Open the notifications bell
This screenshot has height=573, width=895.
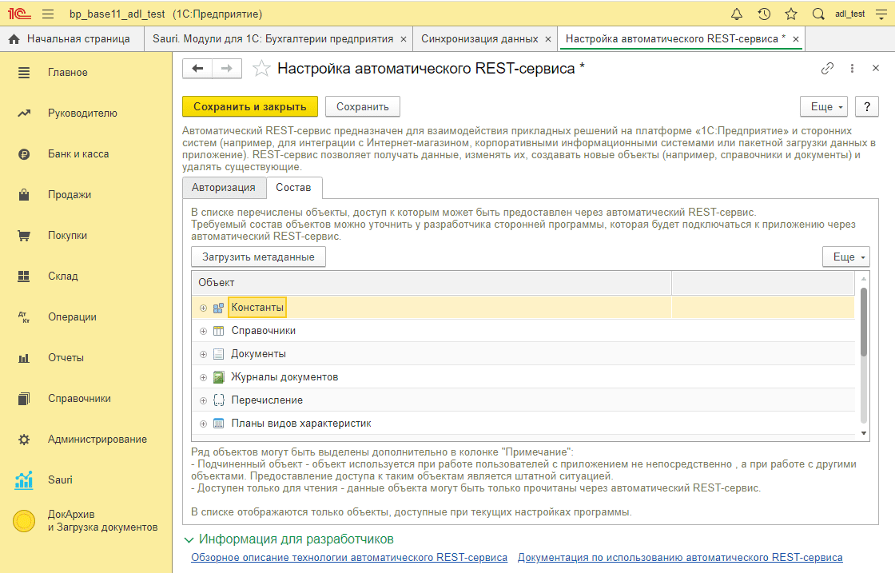[x=737, y=14]
